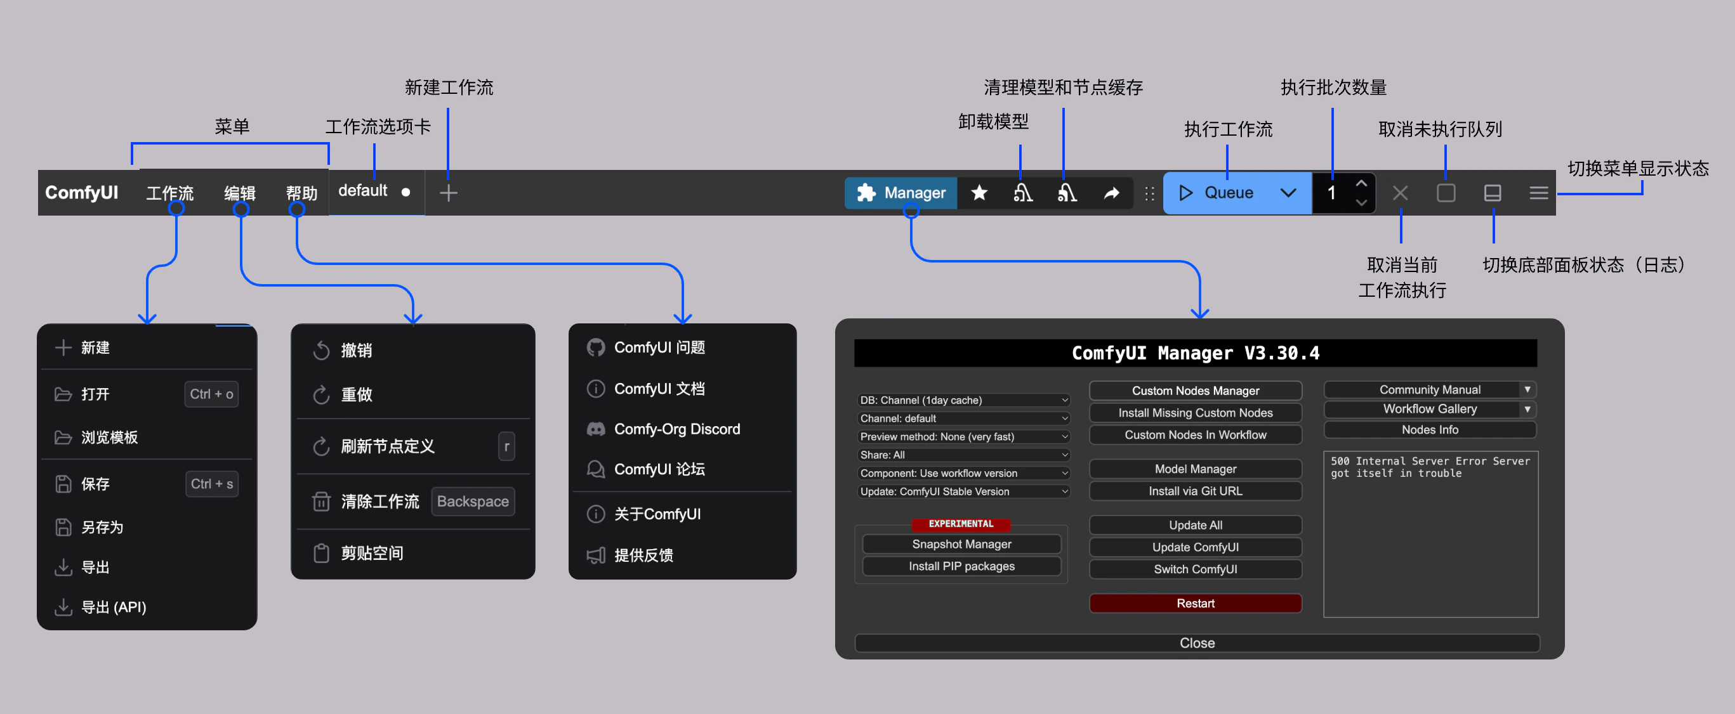The image size is (1735, 714).
Task: Click the share arrow icon
Action: (x=1111, y=193)
